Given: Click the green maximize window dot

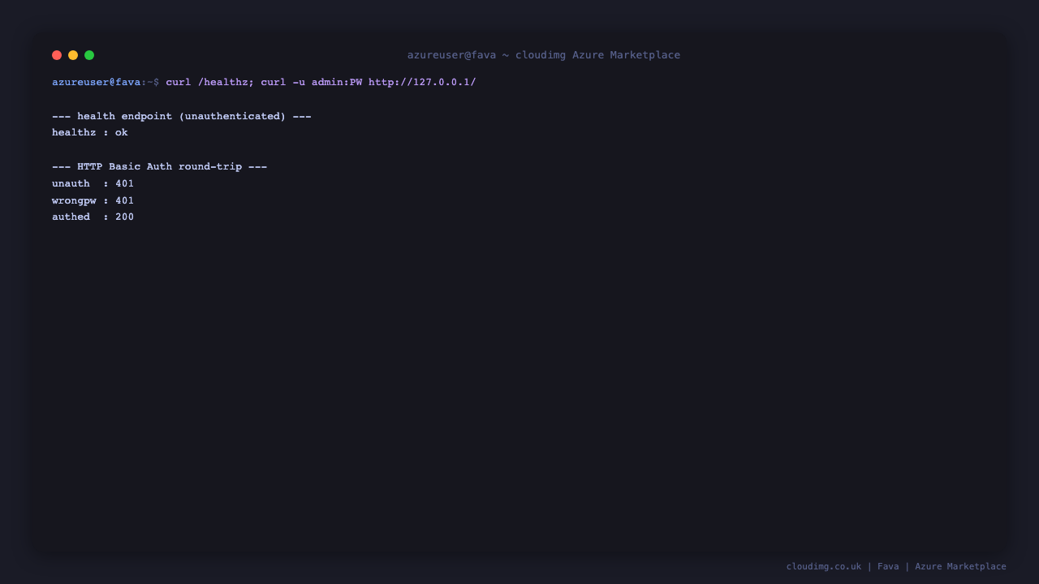Looking at the screenshot, I should pos(89,55).
